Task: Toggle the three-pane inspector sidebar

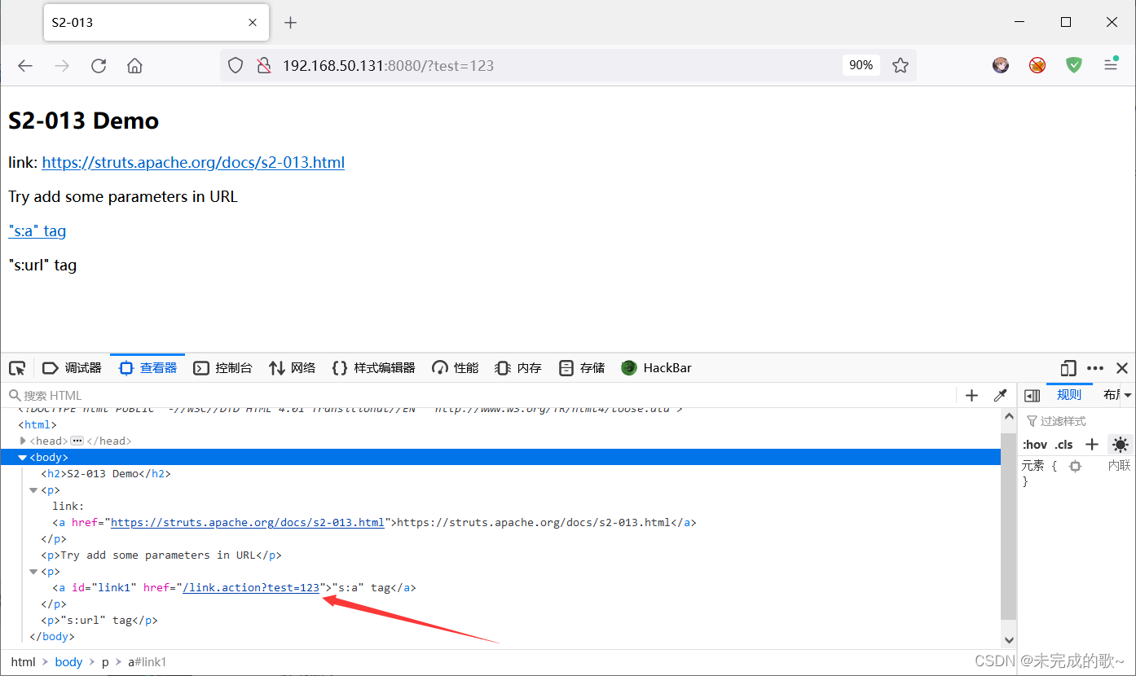Action: point(1032,396)
